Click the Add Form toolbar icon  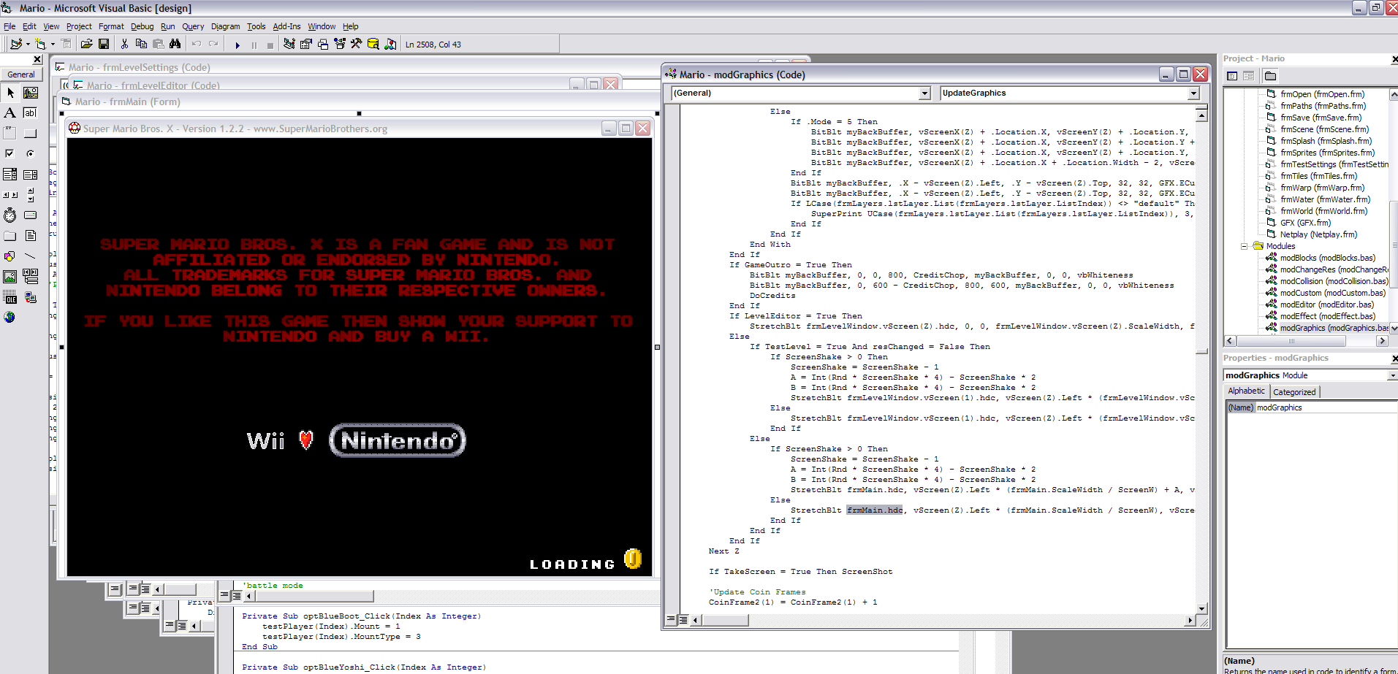40,45
